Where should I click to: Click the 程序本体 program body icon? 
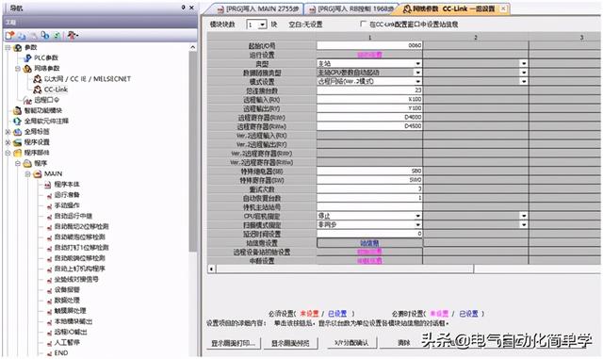[x=48, y=185]
